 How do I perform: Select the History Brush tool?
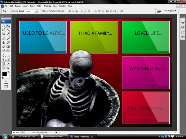point(8,43)
